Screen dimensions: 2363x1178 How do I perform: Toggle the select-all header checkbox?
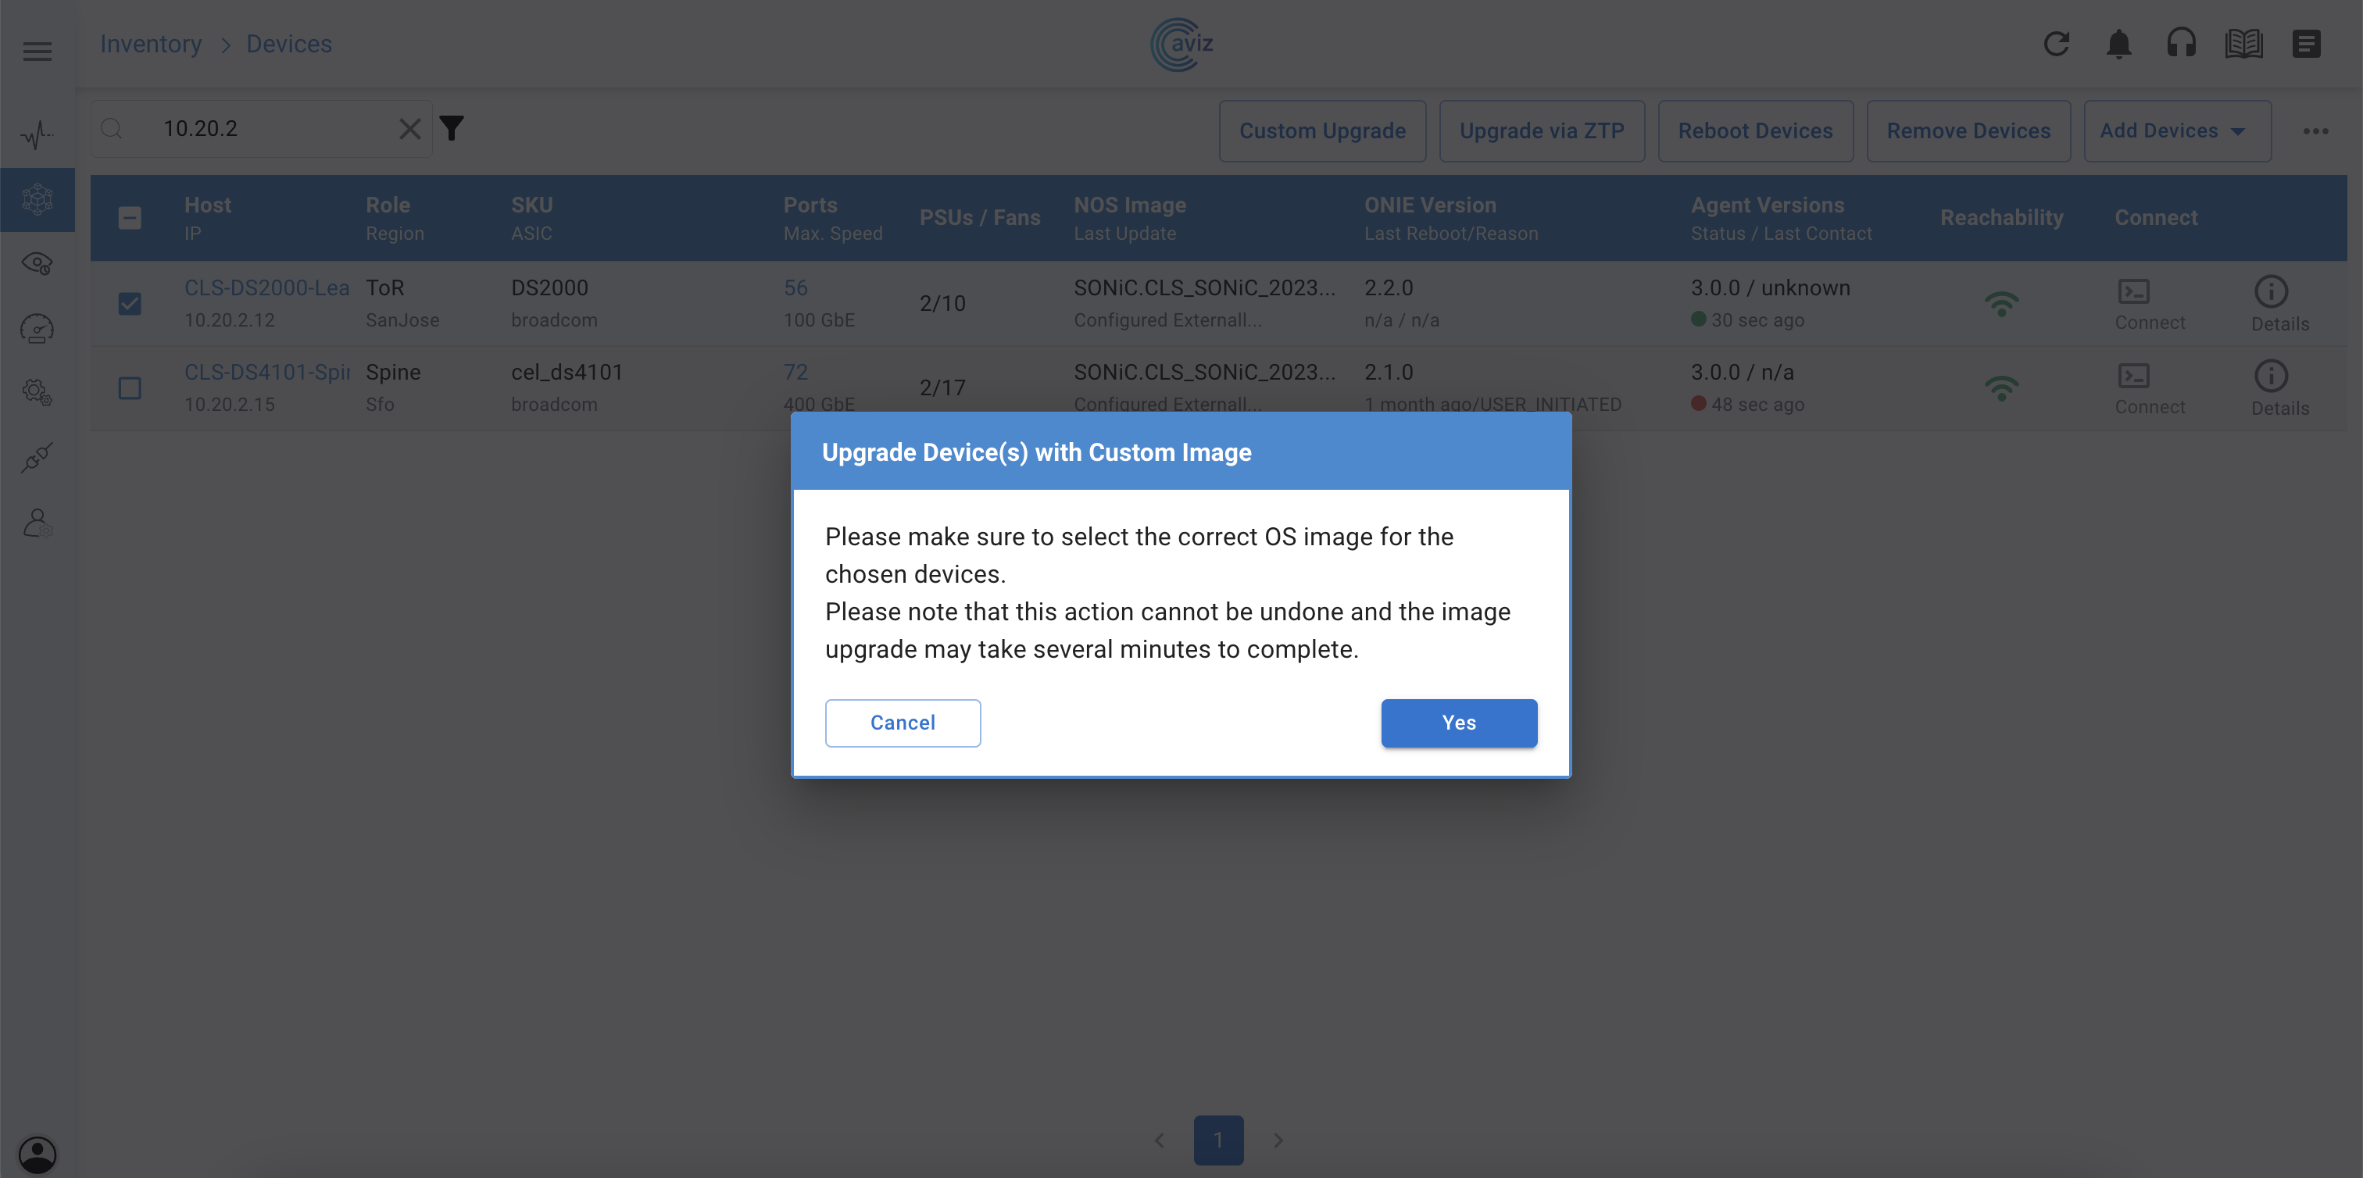(x=130, y=217)
